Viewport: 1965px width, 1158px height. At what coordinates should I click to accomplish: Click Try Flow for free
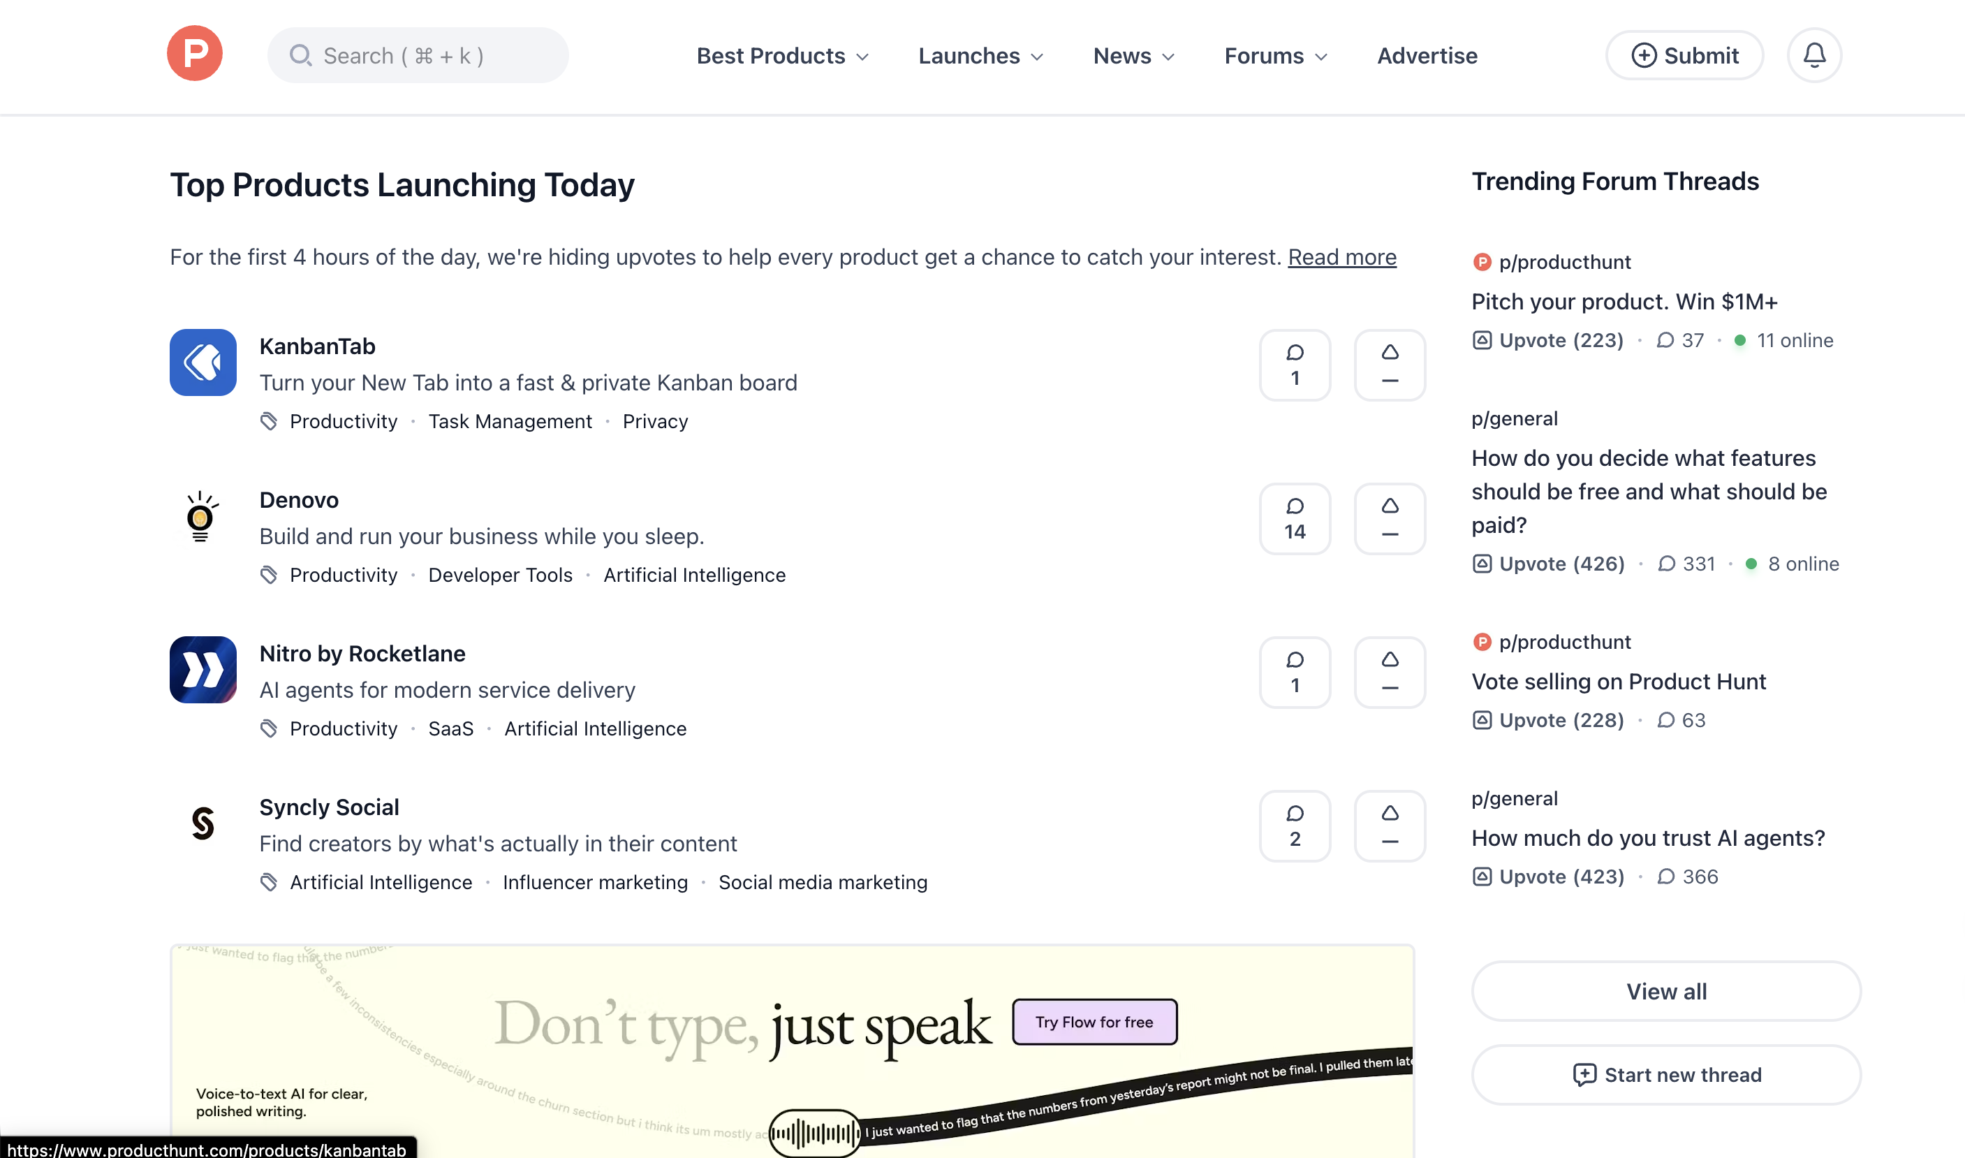pyautogui.click(x=1094, y=1021)
